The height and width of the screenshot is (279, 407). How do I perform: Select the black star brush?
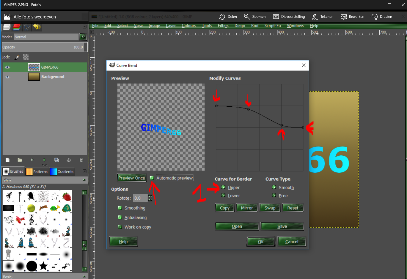43,266
